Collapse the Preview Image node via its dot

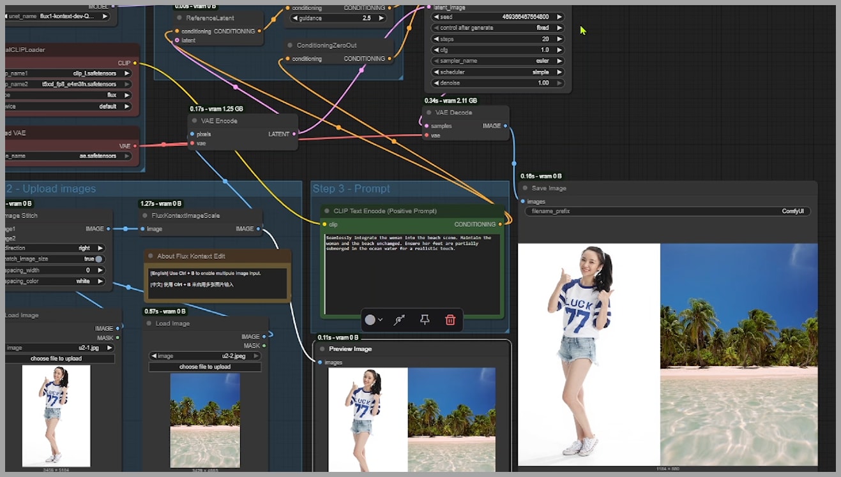322,349
